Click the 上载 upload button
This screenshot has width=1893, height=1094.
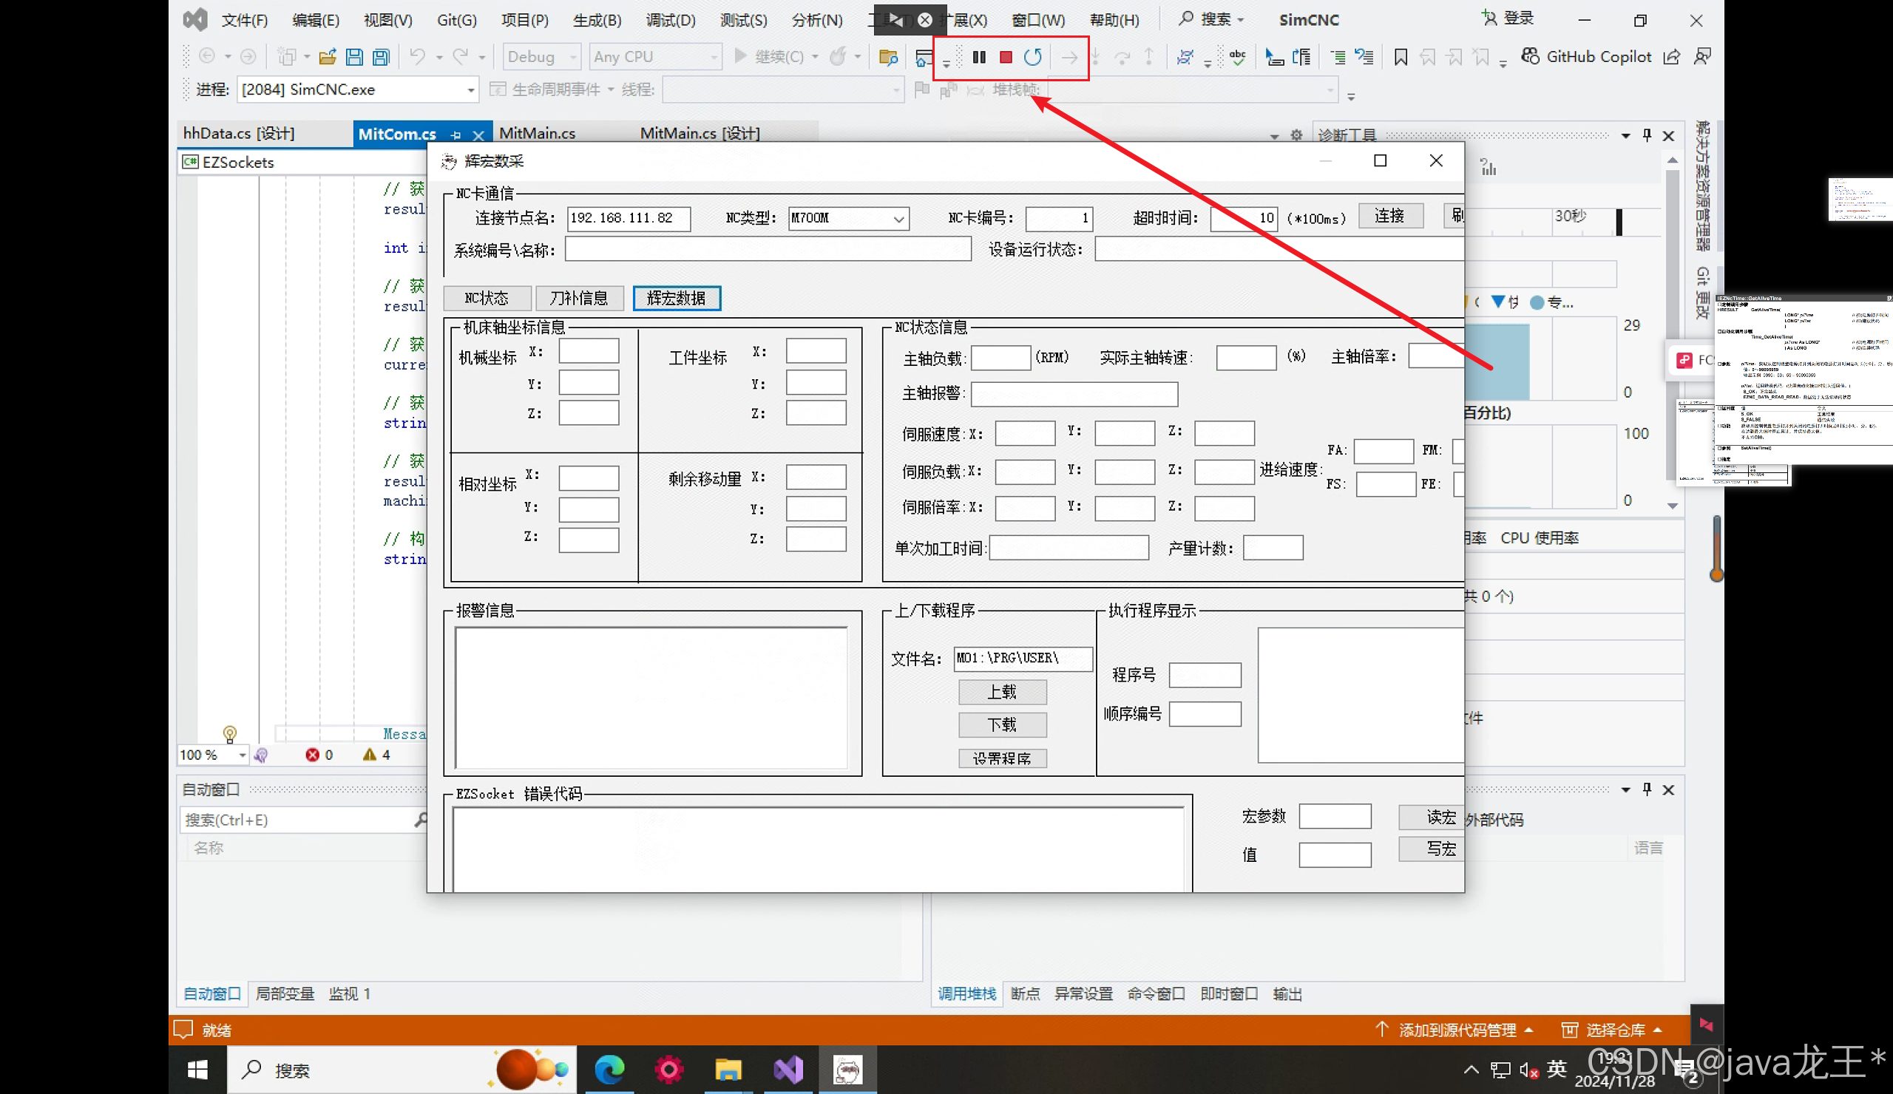(x=1001, y=692)
